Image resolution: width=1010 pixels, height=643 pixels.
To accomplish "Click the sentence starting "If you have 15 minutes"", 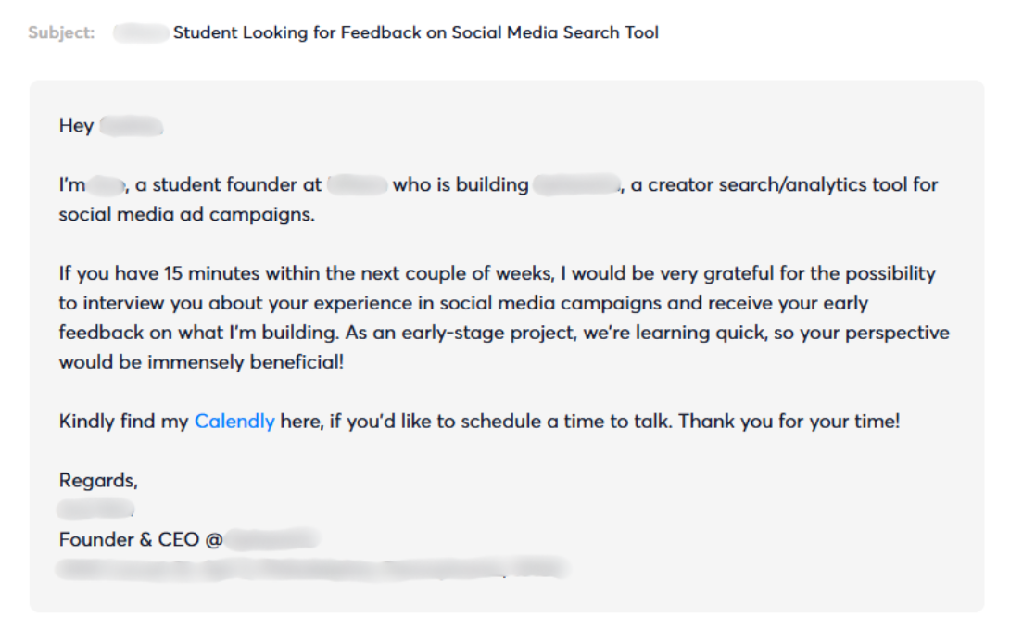I will 498,273.
